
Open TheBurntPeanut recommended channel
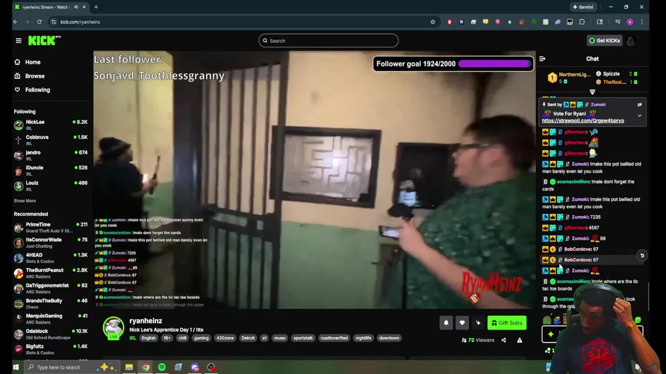pos(50,273)
